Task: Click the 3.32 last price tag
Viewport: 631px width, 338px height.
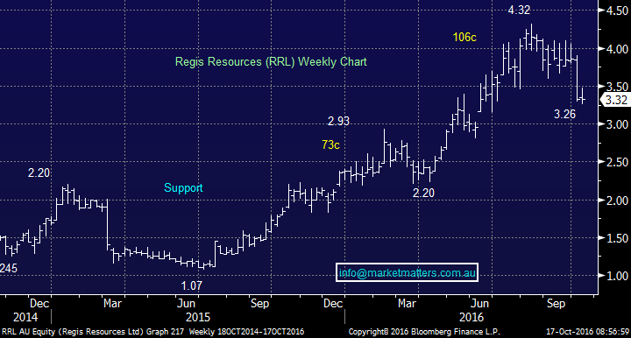Action: 616,100
